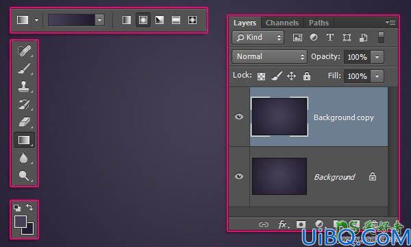Viewport: 411px width, 247px height.
Task: Select the Blur tool droplet icon
Action: point(23,158)
